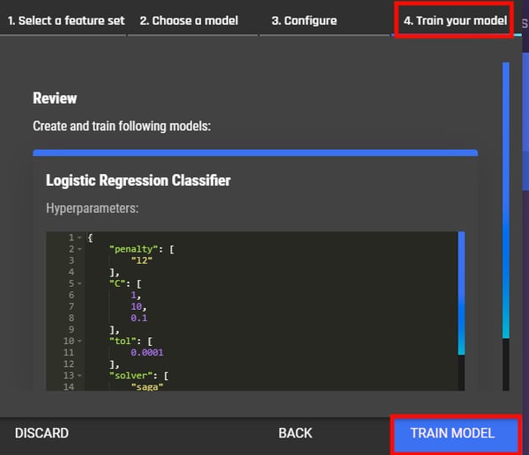Image resolution: width=529 pixels, height=455 pixels.
Task: Click the review panel vertical scrollbar
Action: [x=506, y=201]
